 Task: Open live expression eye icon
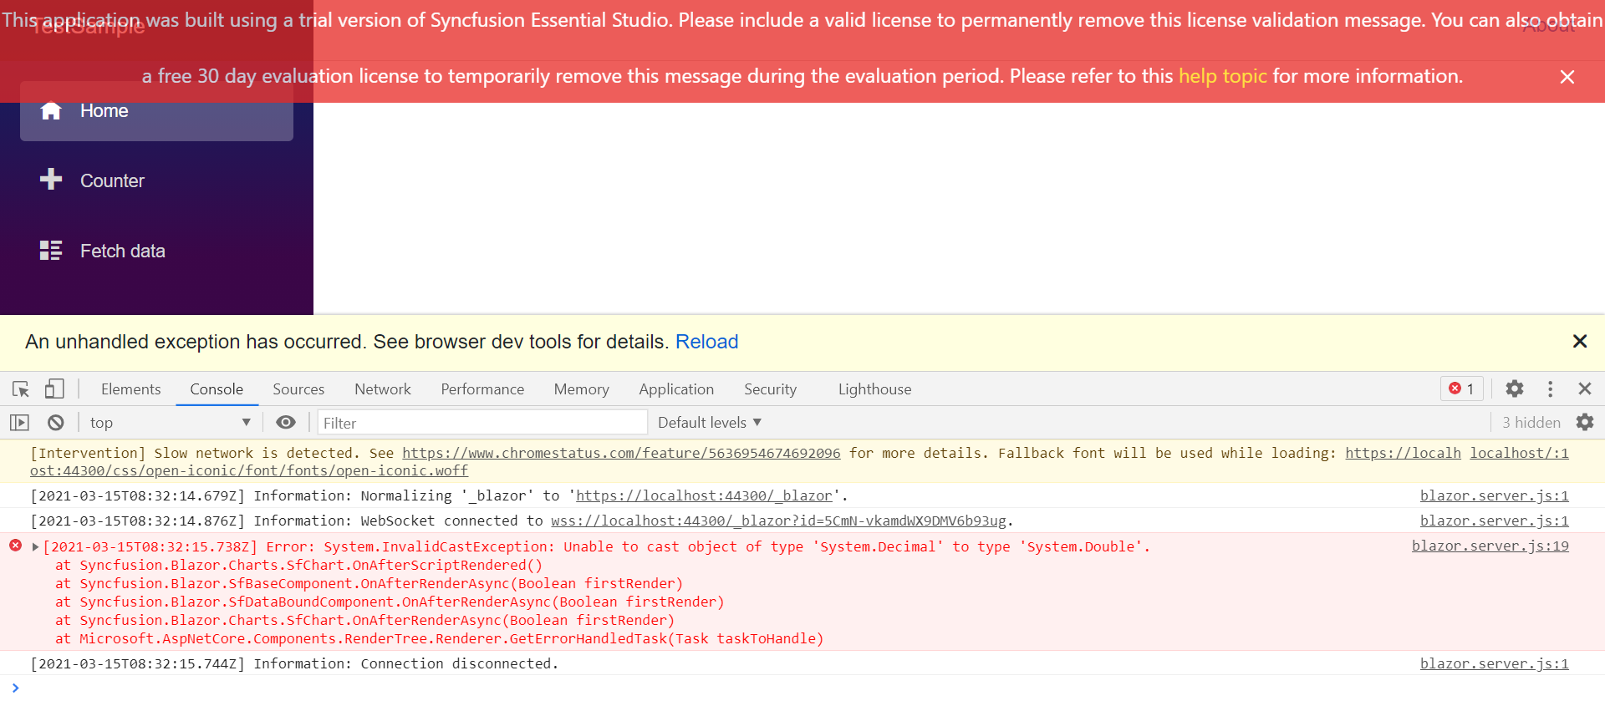pos(286,423)
